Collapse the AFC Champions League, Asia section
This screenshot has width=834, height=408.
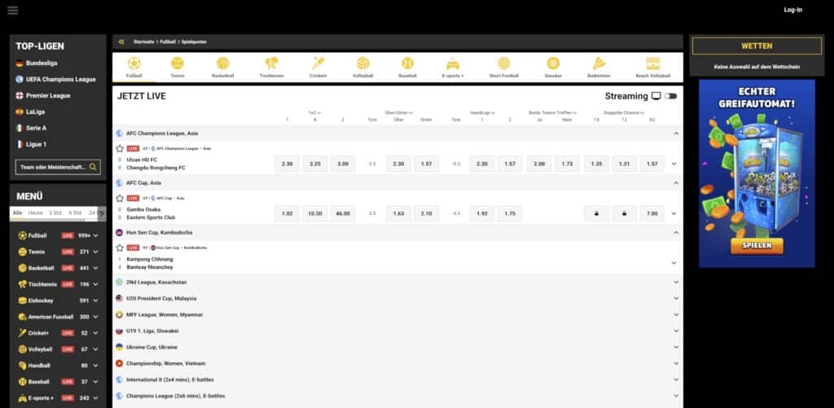click(x=676, y=134)
